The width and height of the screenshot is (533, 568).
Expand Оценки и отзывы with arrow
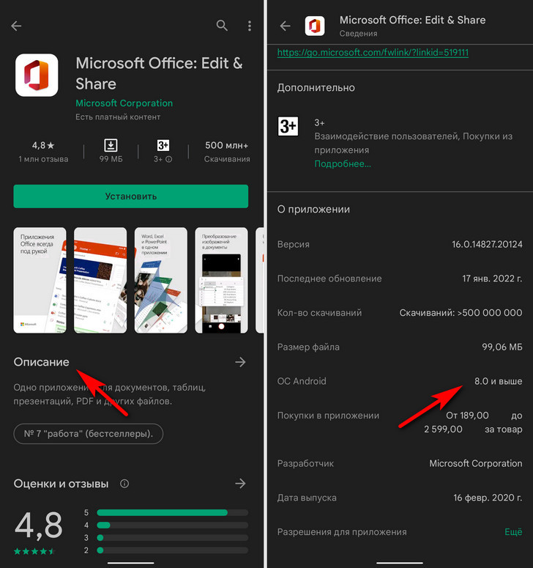[x=240, y=483]
